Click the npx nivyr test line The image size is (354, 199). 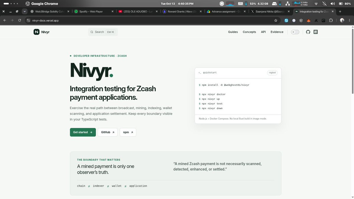tap(211, 104)
